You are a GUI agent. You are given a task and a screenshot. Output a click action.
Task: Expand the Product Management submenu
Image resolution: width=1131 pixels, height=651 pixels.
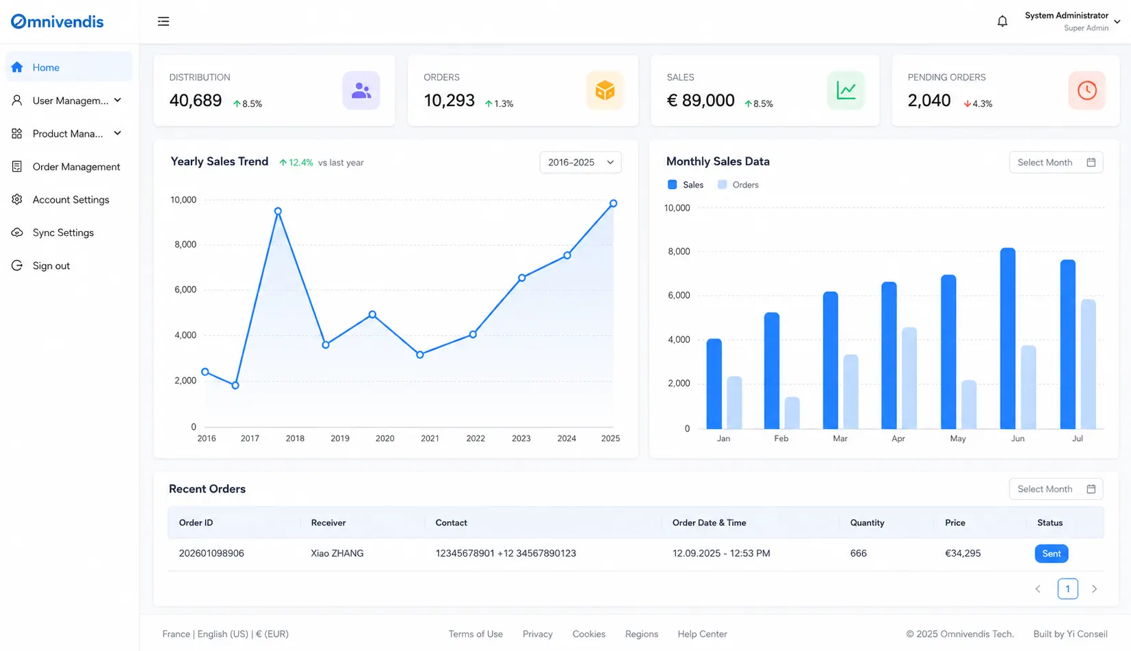118,133
